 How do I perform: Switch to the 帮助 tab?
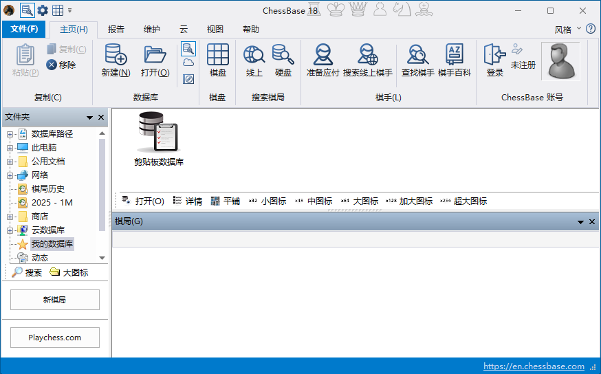click(251, 30)
